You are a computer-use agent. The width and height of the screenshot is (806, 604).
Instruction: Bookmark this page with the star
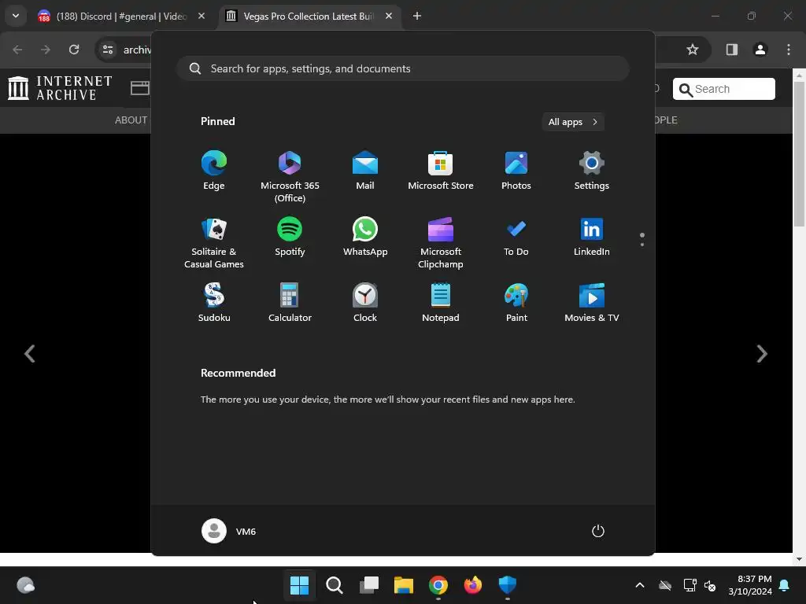pos(693,50)
